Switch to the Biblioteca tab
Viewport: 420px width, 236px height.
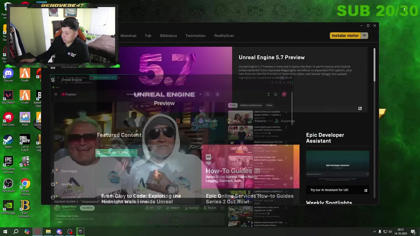[x=168, y=36]
